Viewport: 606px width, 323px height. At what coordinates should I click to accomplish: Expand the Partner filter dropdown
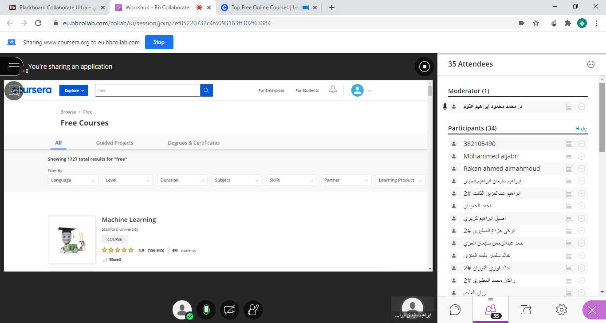pyautogui.click(x=346, y=180)
